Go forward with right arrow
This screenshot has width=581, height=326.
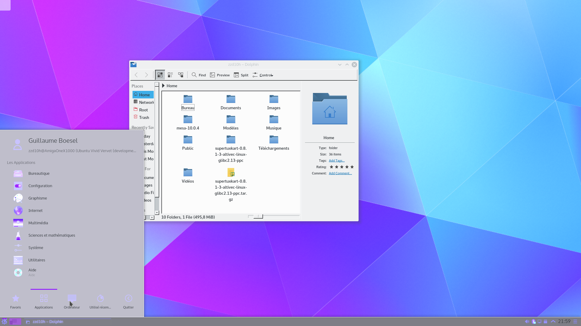click(146, 75)
